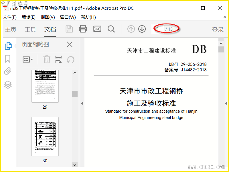Click the DB/T 29-256-2018 text

coord(188,64)
